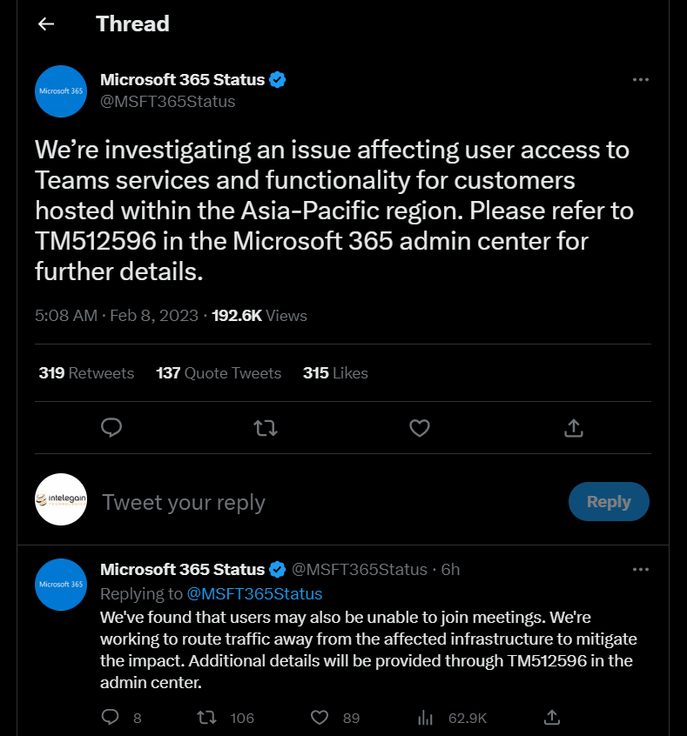
Task: Retweet the reply tweet showing 106
Action: tap(206, 717)
